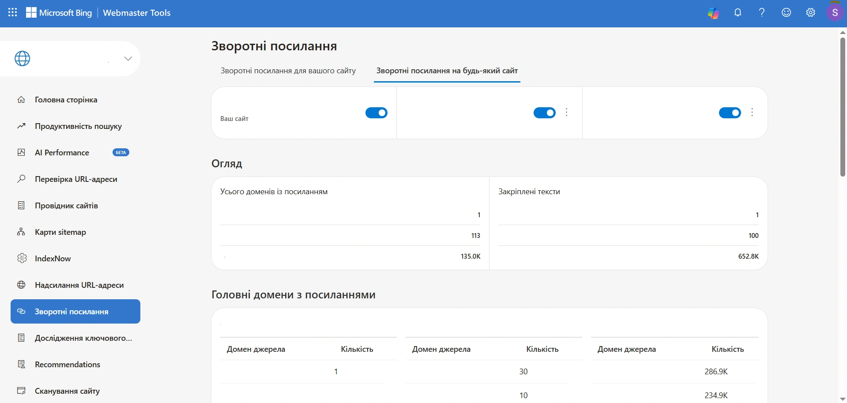
Task: Click sitemap icon beside Карти sitemap
Action: click(x=21, y=232)
